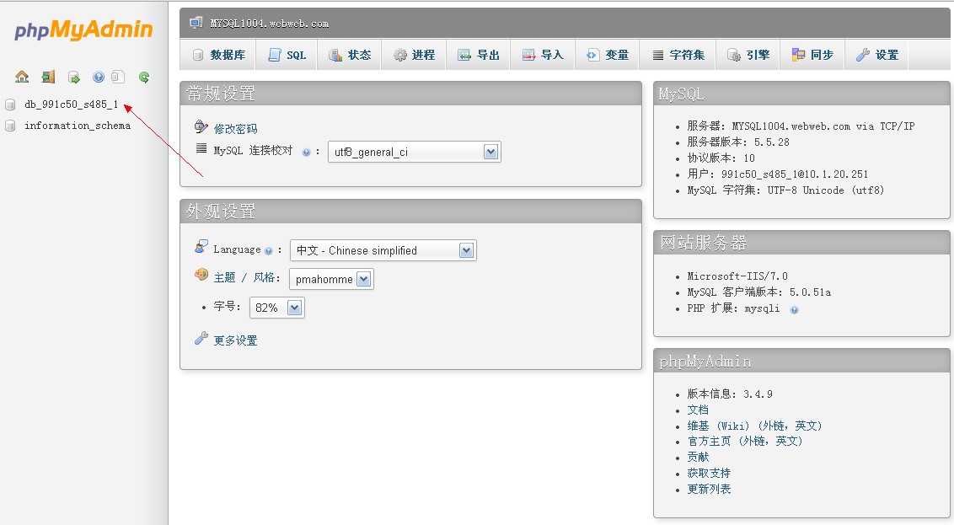Click the database icon beside db_991c50_s485_1
Viewport: 954px width, 525px height.
coord(10,104)
